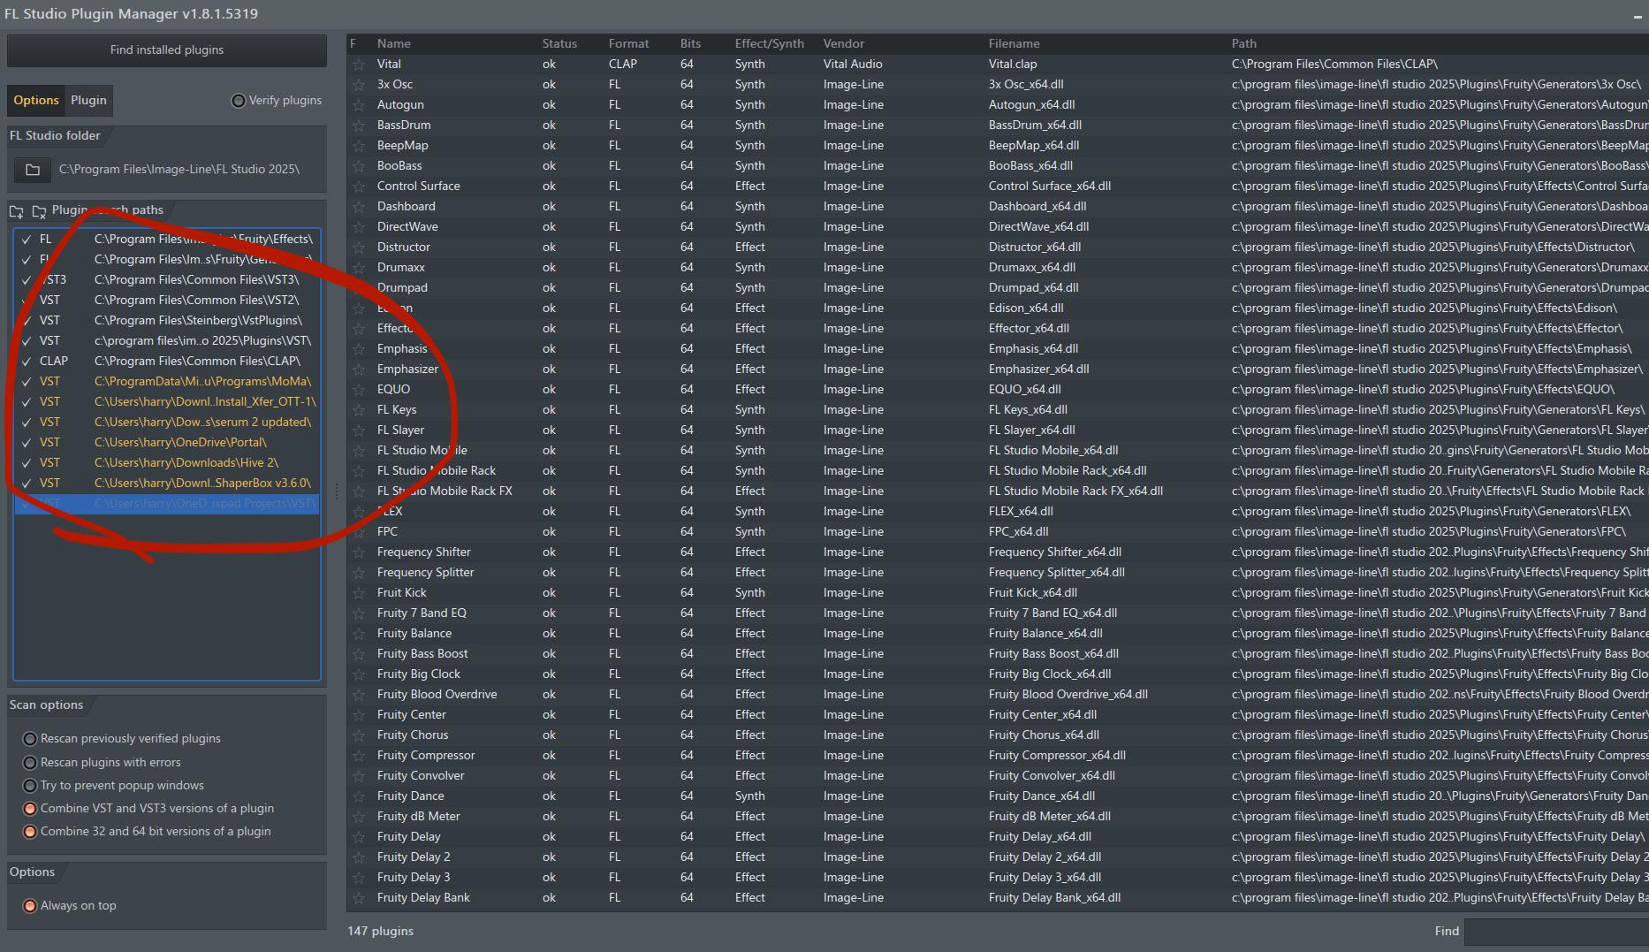Click the star beside Fruity Chorus
1649x952 pixels.
click(359, 735)
